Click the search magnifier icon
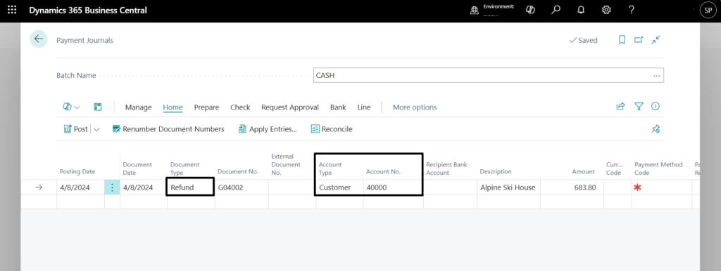Viewport: 721px width, 271px height. [x=556, y=10]
